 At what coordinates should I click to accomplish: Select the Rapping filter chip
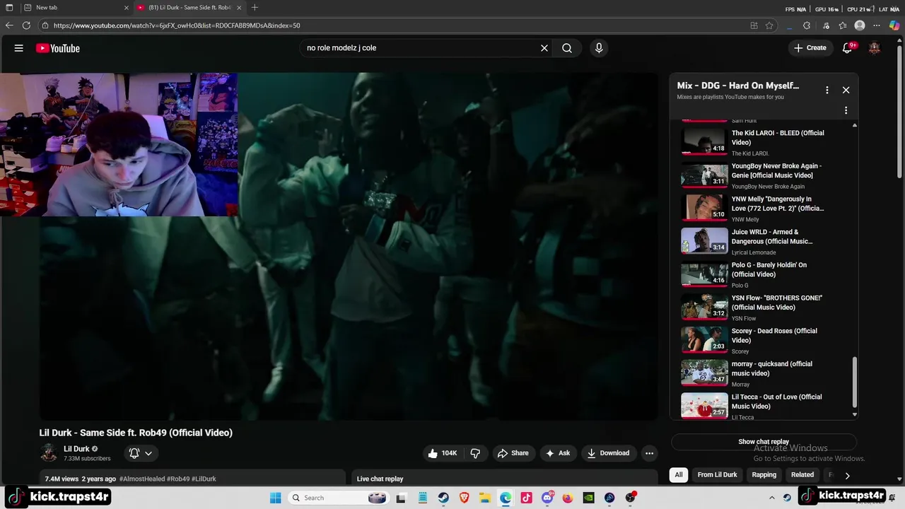point(764,475)
